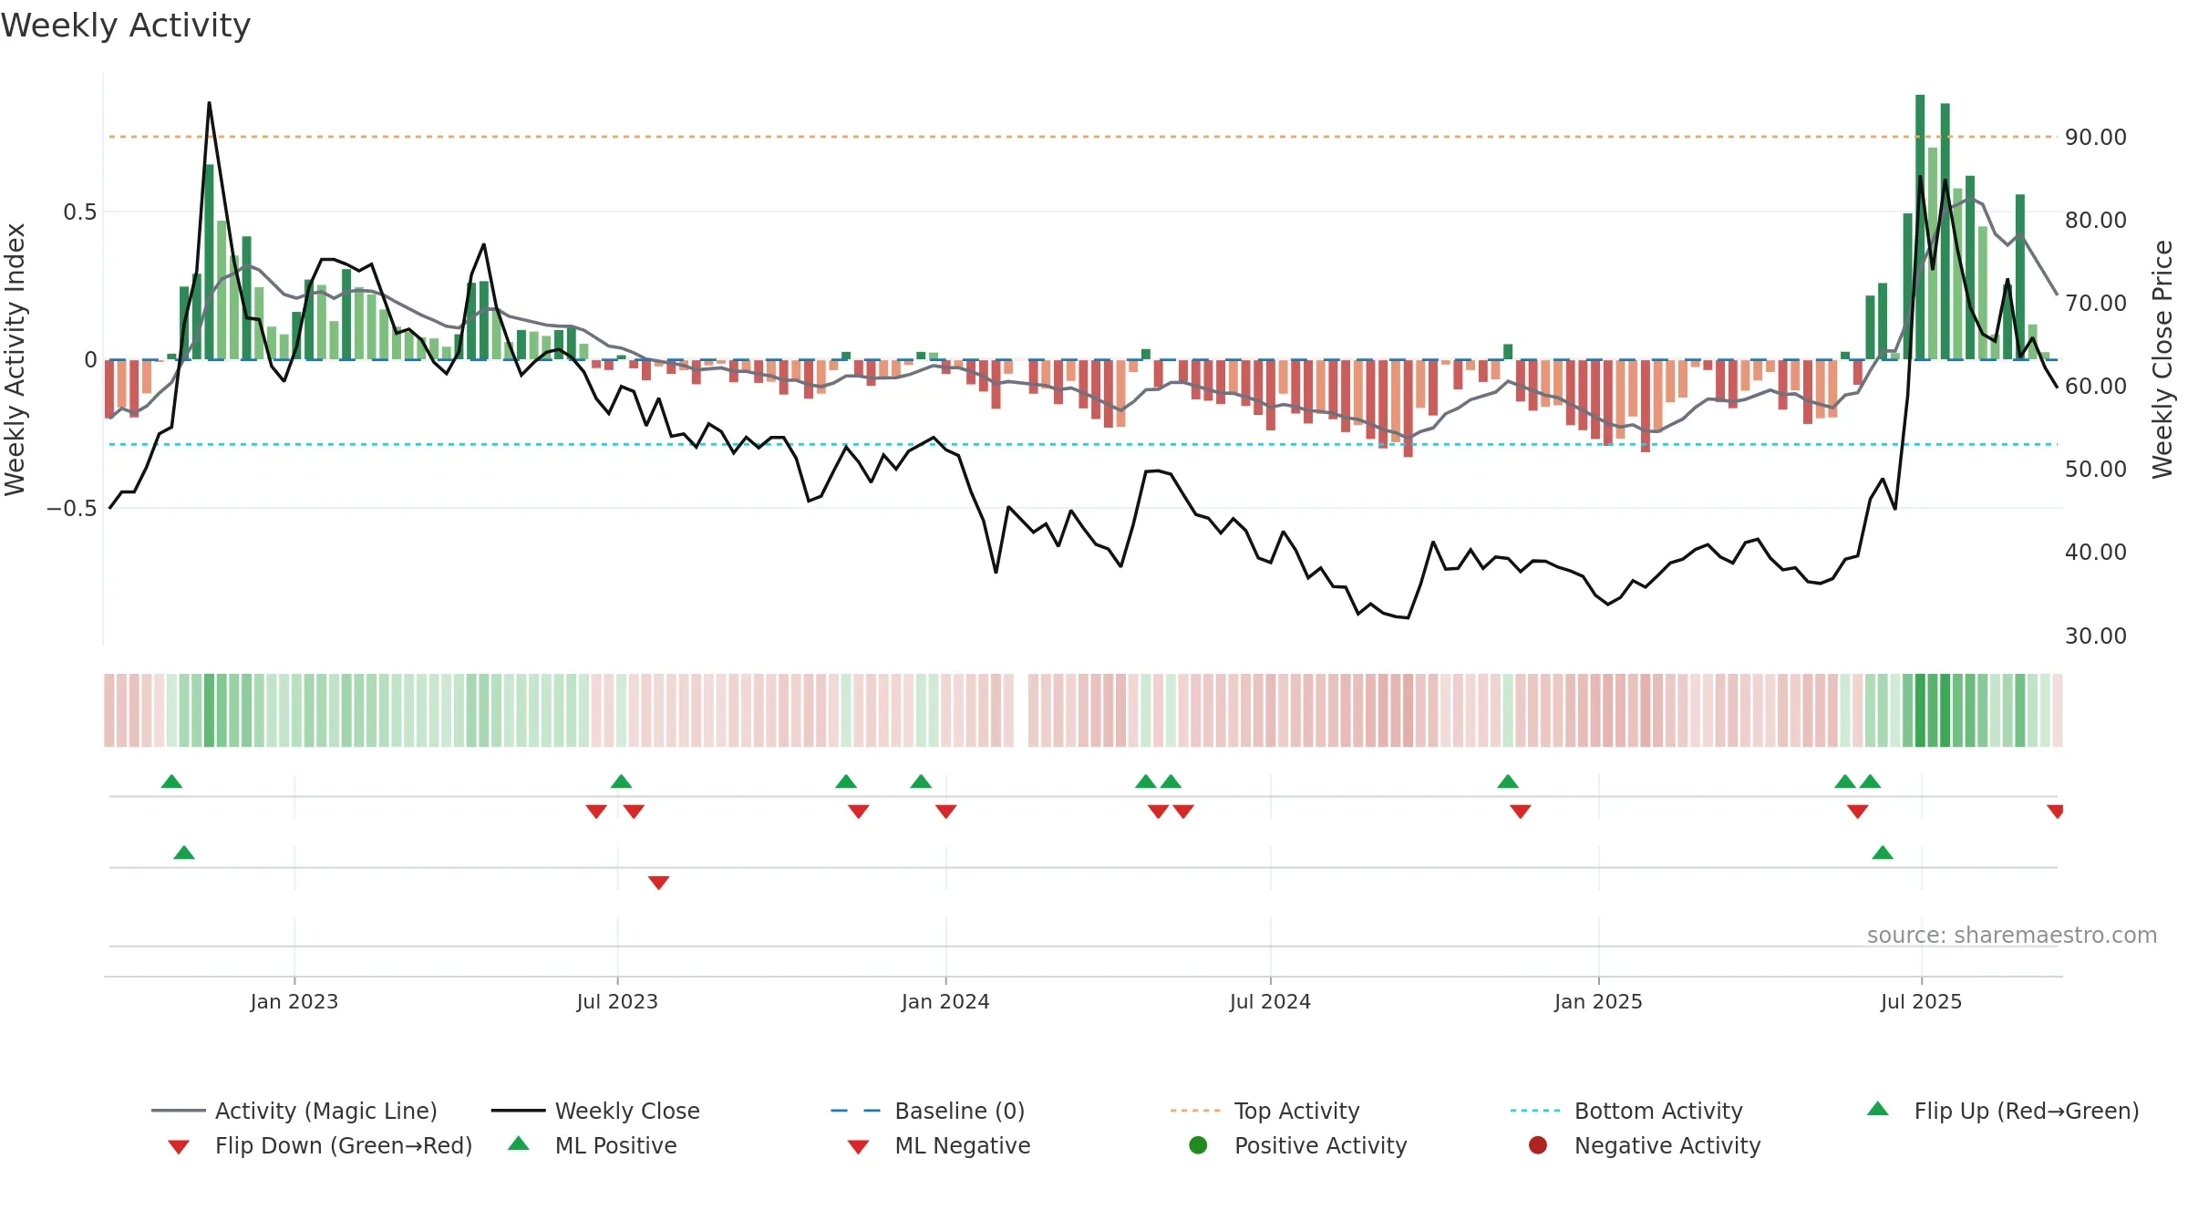The height and width of the screenshot is (1231, 2188).
Task: Click the Activity (Magic Line) legend entry
Action: 294,1111
